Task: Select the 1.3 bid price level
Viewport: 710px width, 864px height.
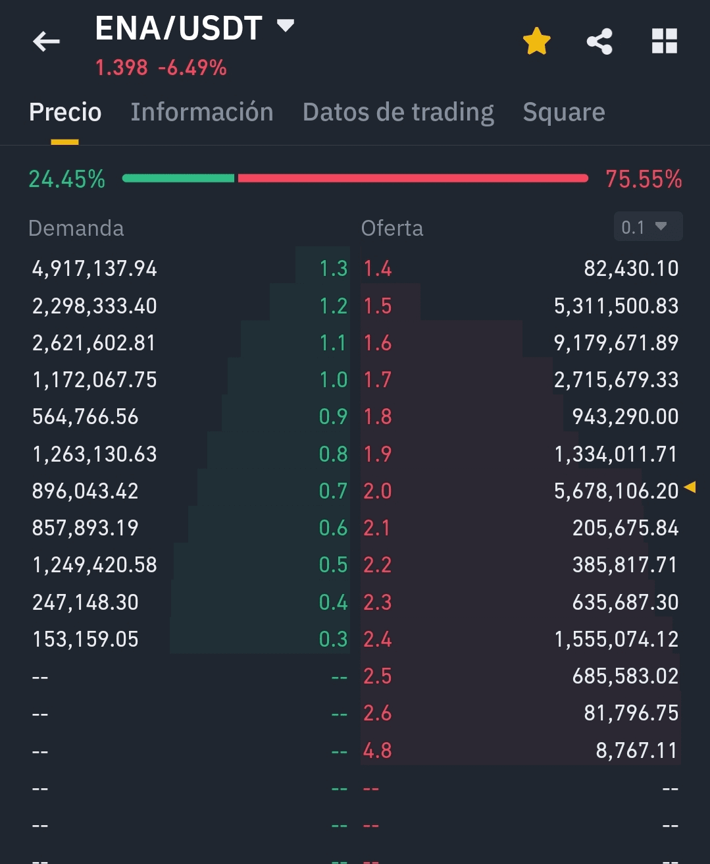Action: pos(333,269)
